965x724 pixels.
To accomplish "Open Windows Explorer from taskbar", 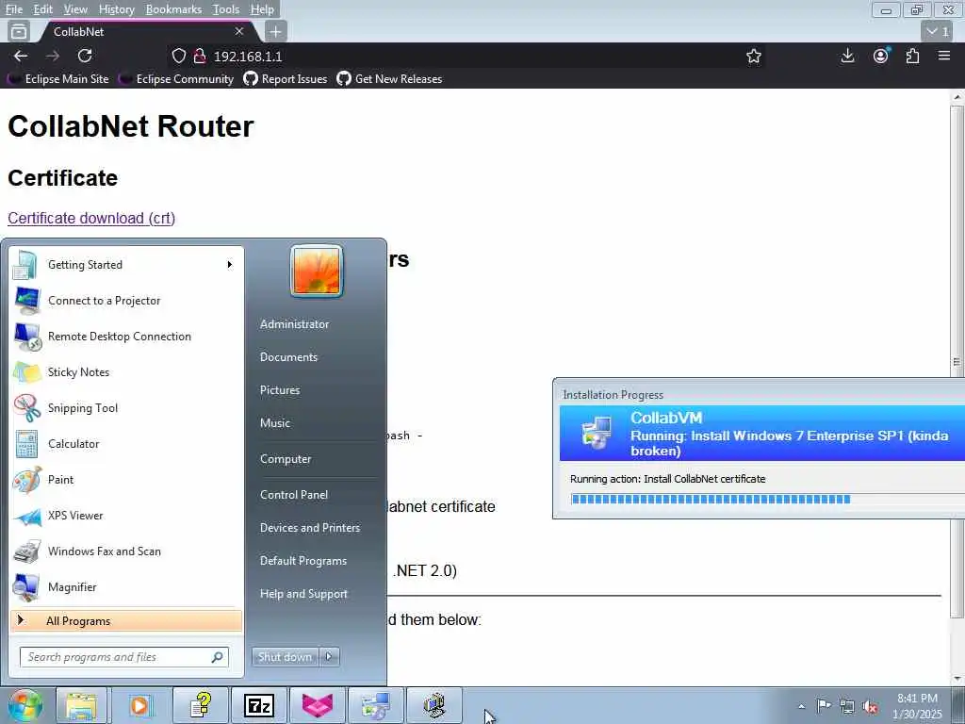I will click(x=82, y=705).
